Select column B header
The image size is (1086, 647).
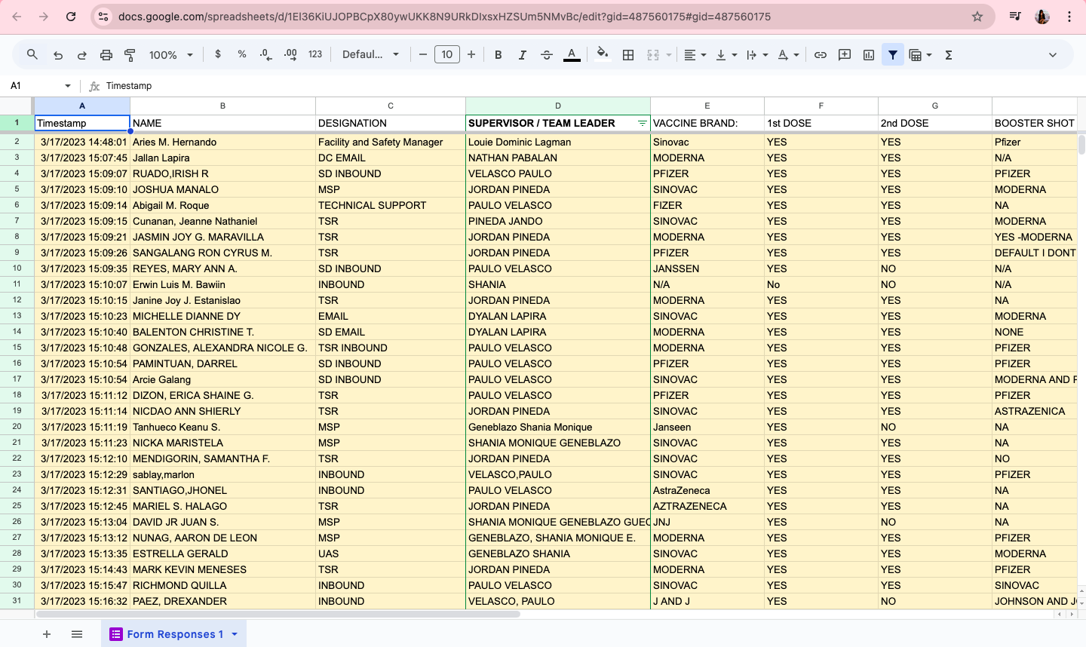tap(222, 106)
